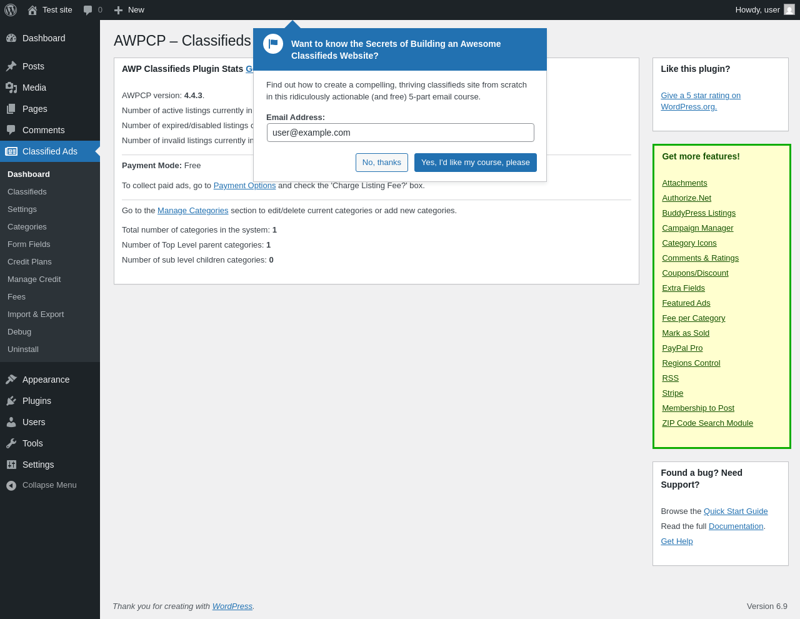Open BuddyPress Listings link
This screenshot has width=800, height=619.
699,213
